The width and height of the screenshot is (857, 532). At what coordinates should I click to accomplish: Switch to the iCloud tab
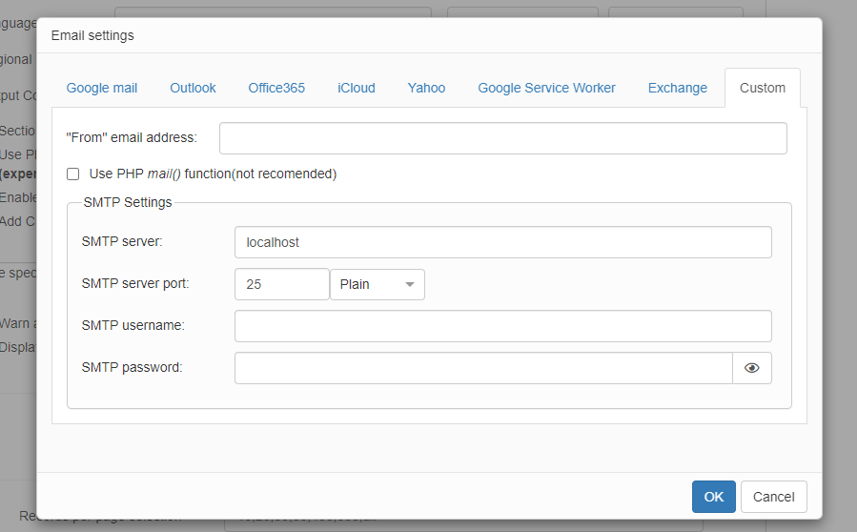(x=357, y=88)
